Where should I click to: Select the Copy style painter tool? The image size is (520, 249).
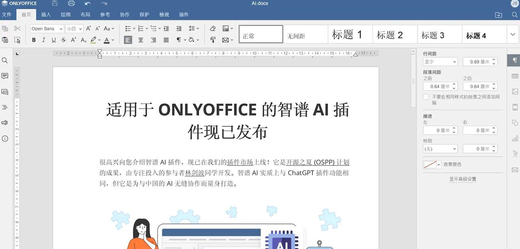[212, 40]
